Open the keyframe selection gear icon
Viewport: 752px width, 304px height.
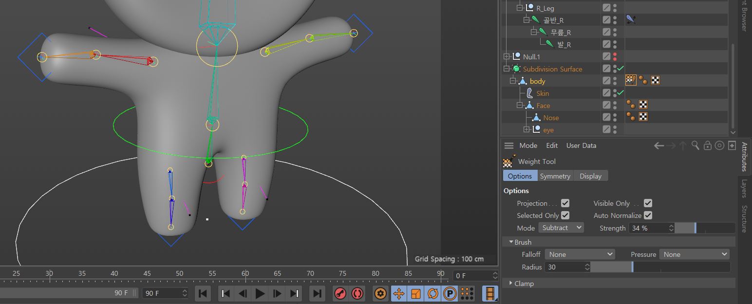coord(381,293)
